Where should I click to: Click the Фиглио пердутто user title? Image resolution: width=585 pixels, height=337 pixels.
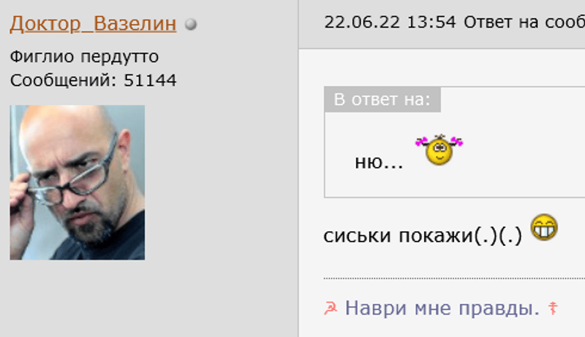click(x=84, y=57)
